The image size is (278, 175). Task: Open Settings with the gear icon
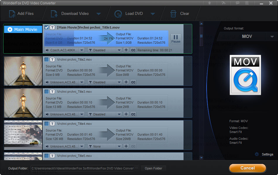pos(257,154)
